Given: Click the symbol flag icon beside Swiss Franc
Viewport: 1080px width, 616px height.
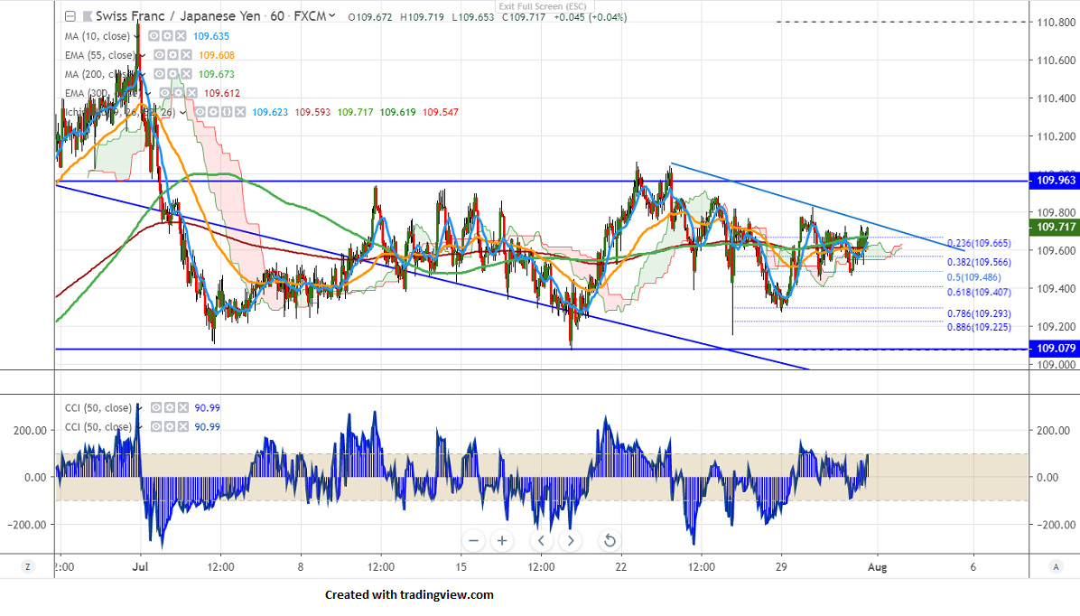Looking at the screenshot, I should coord(88,16).
